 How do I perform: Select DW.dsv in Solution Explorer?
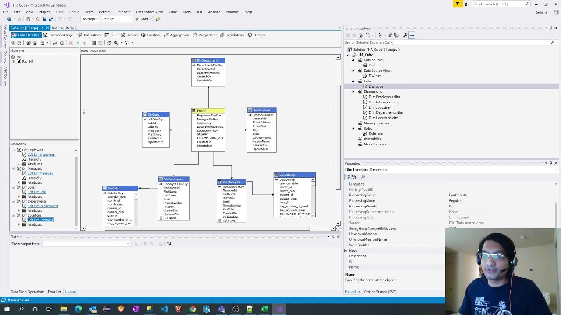375,76
